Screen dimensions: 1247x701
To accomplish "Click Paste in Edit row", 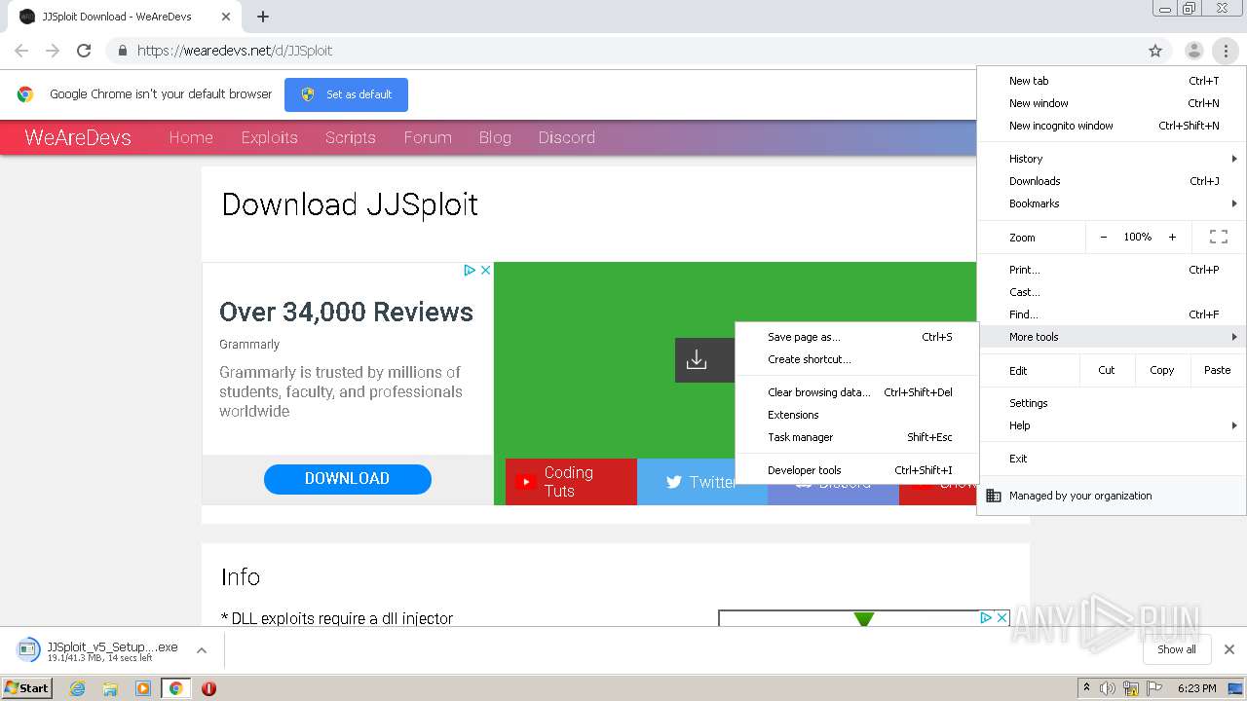I will tap(1218, 370).
